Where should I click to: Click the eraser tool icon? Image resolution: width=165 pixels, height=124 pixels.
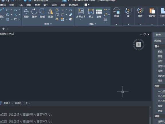click(71, 15)
